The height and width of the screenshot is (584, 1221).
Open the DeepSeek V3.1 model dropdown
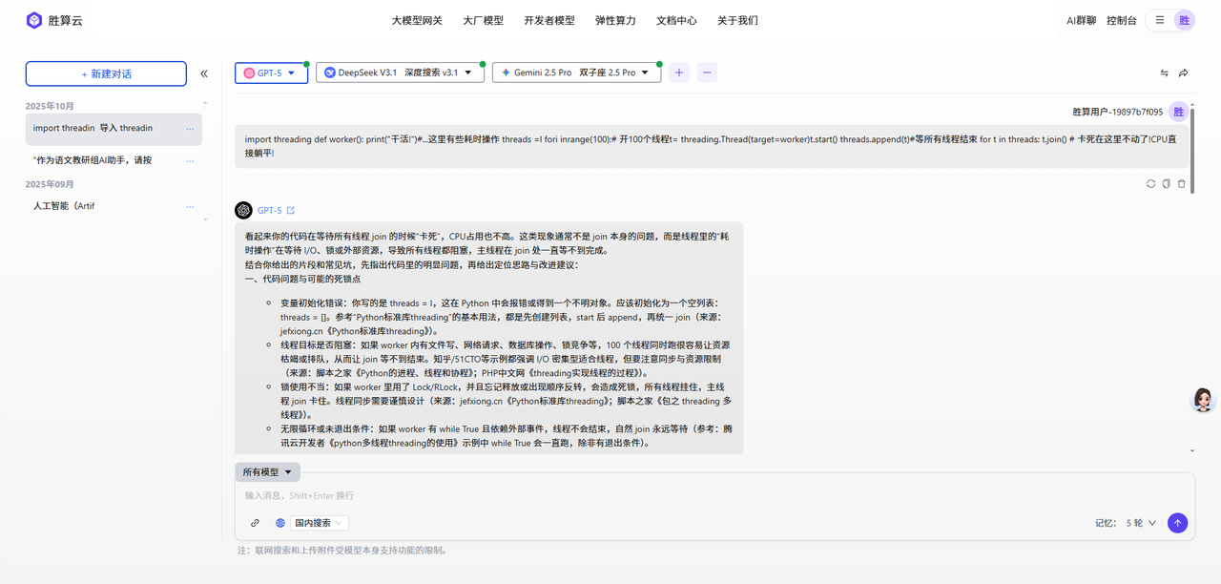[401, 73]
